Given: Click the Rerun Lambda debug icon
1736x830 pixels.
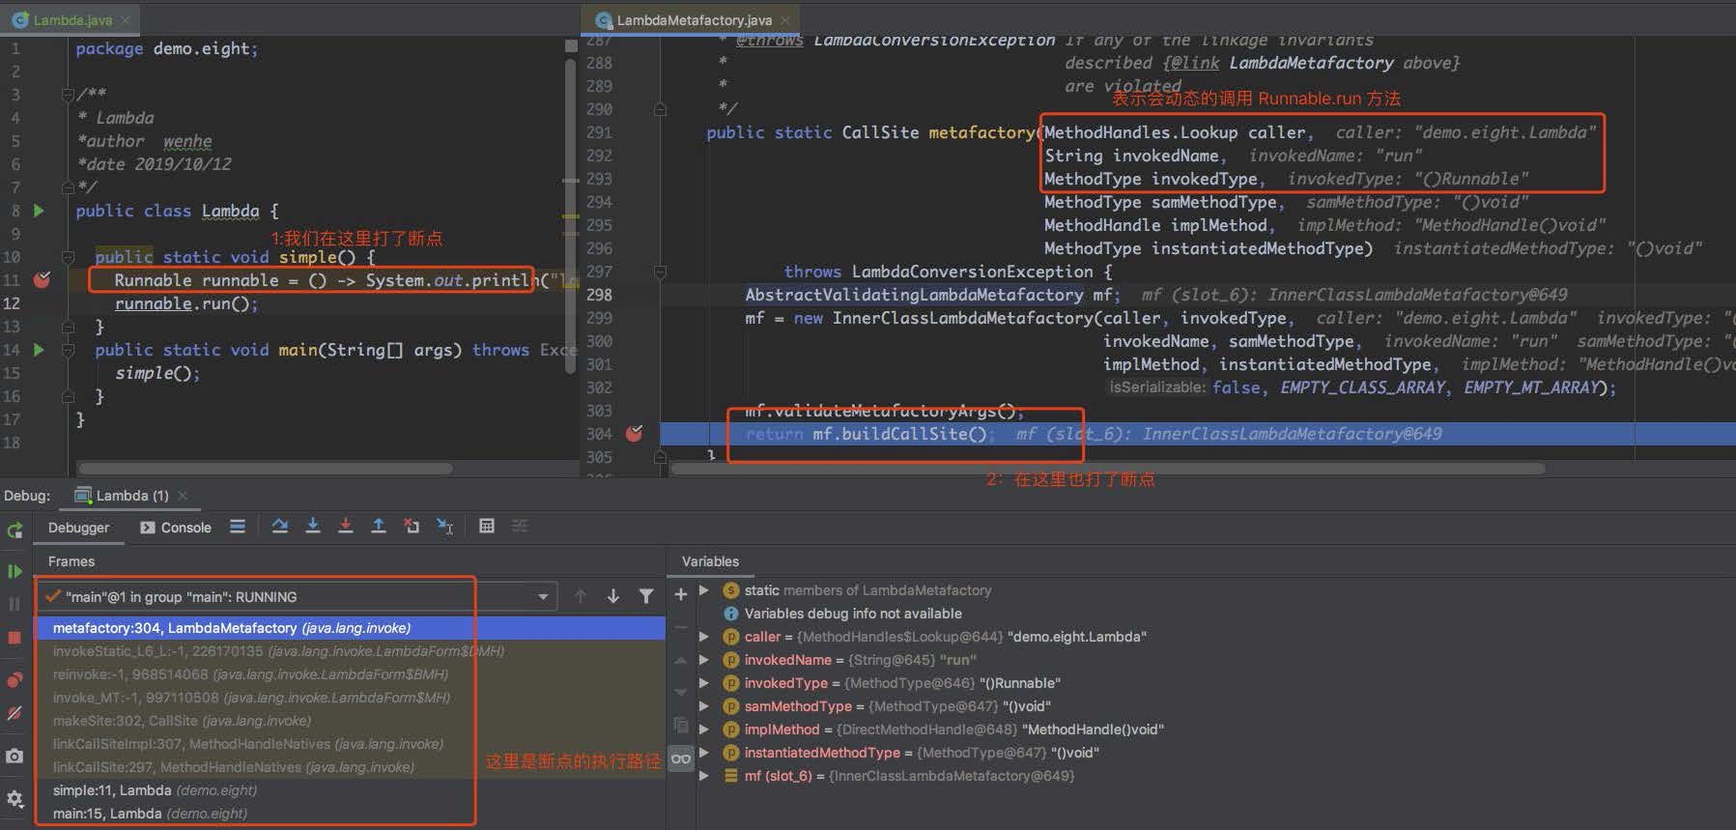Looking at the screenshot, I should click(x=14, y=530).
